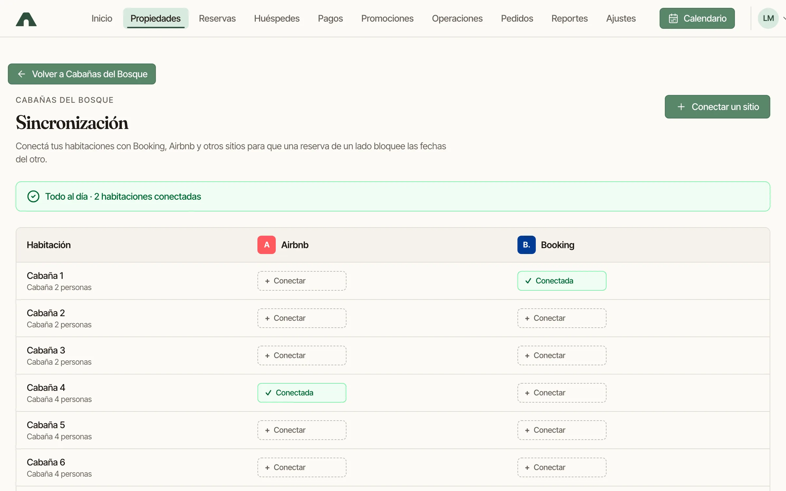Open the Calendario button
The height and width of the screenshot is (491, 786).
(x=697, y=18)
